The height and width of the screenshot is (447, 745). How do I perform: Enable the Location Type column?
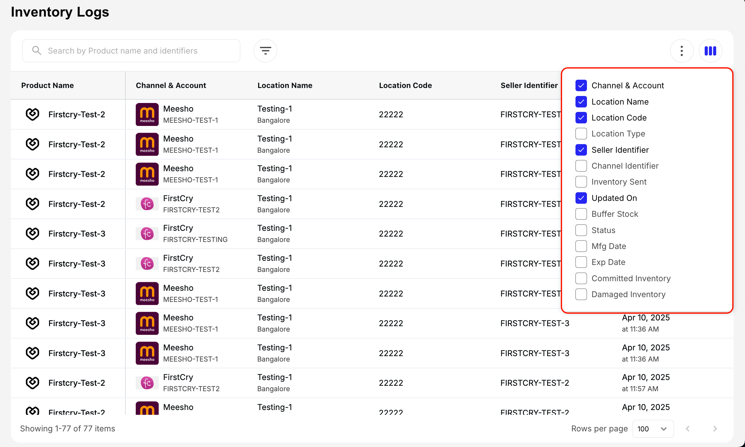(581, 134)
